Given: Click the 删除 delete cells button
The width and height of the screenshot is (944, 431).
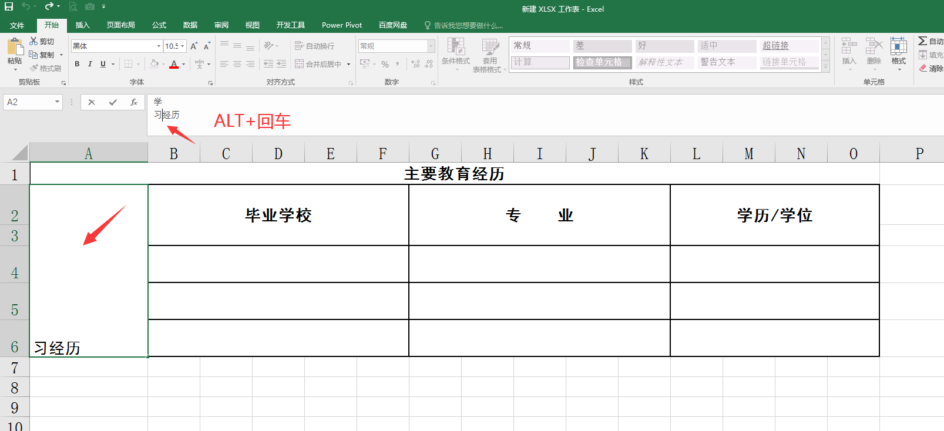Looking at the screenshot, I should tap(874, 54).
